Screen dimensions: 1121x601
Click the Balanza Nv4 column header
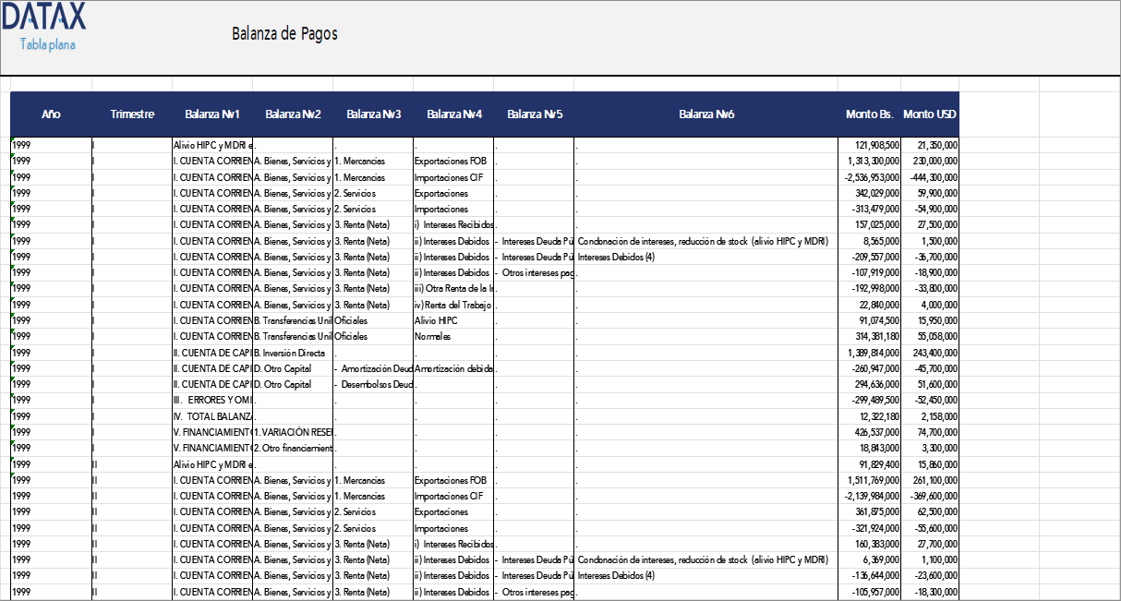pos(453,114)
